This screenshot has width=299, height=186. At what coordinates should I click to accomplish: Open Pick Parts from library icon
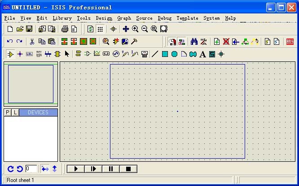coord(106,42)
